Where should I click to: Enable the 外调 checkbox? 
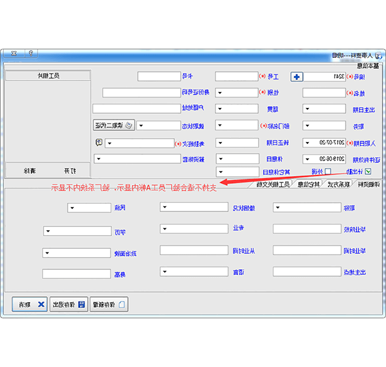(x=327, y=172)
